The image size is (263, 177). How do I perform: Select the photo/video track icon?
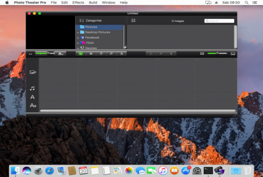click(33, 72)
